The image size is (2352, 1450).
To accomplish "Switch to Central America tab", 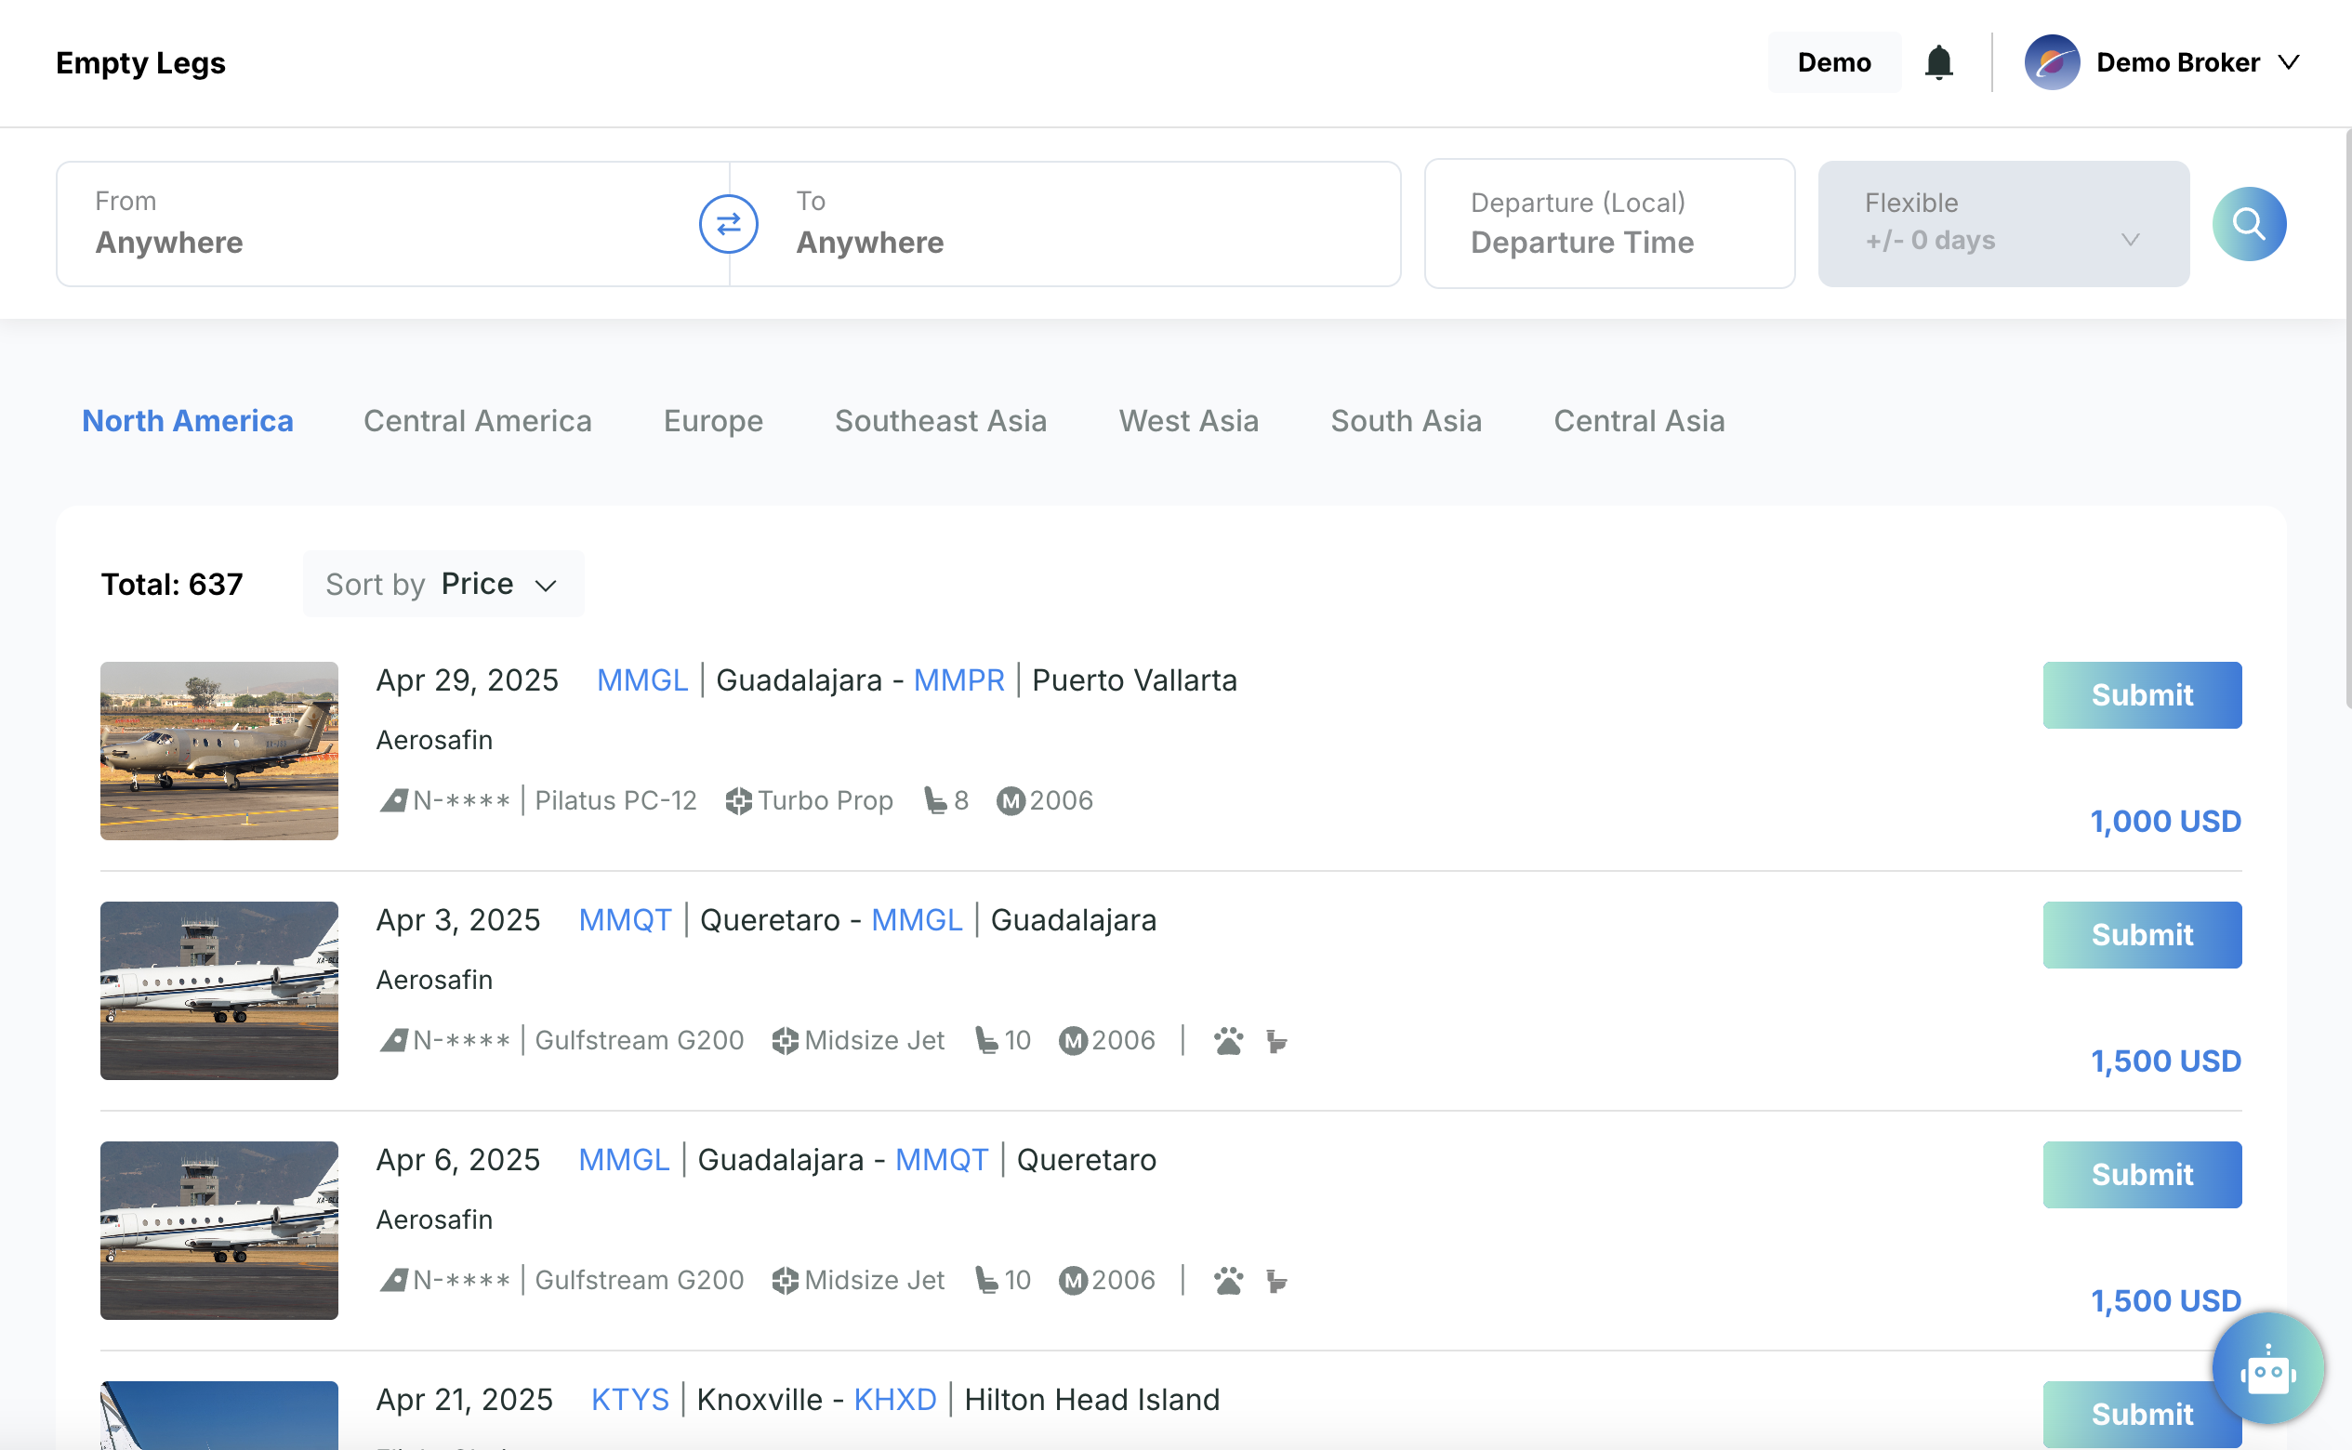I will (478, 421).
